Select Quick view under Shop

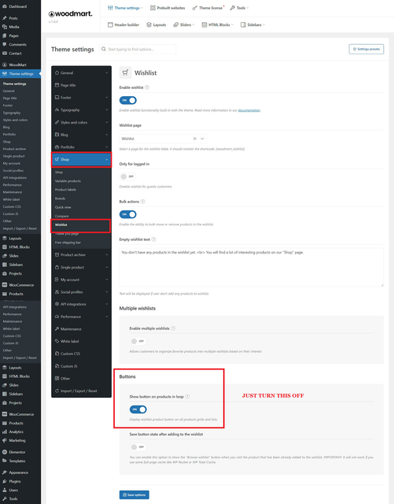[63, 207]
